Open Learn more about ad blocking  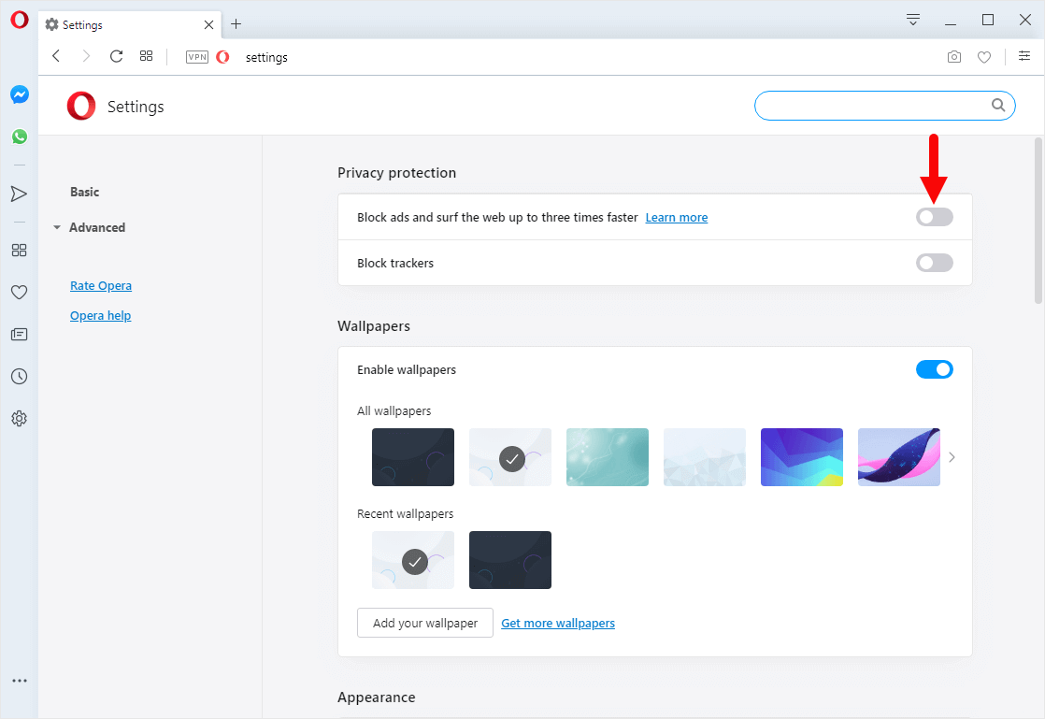pos(677,218)
